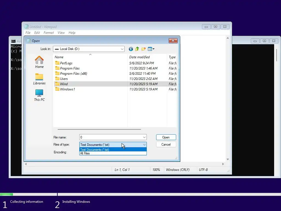
Task: Click the 5/6/2022 9:24 PM date cell
Action: [142, 63]
